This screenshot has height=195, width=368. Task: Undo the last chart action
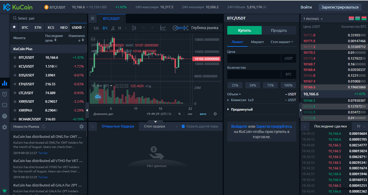click(x=144, y=28)
